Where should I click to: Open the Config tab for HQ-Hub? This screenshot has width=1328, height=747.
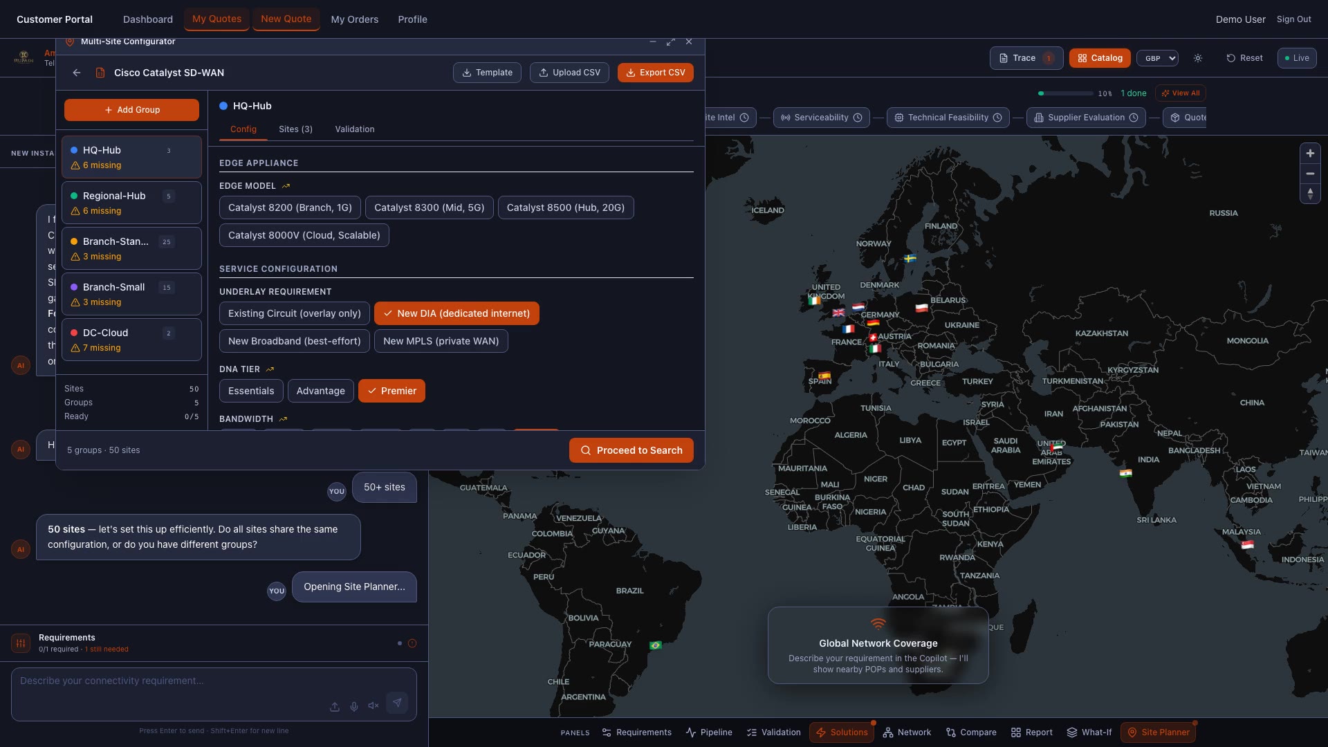point(243,129)
